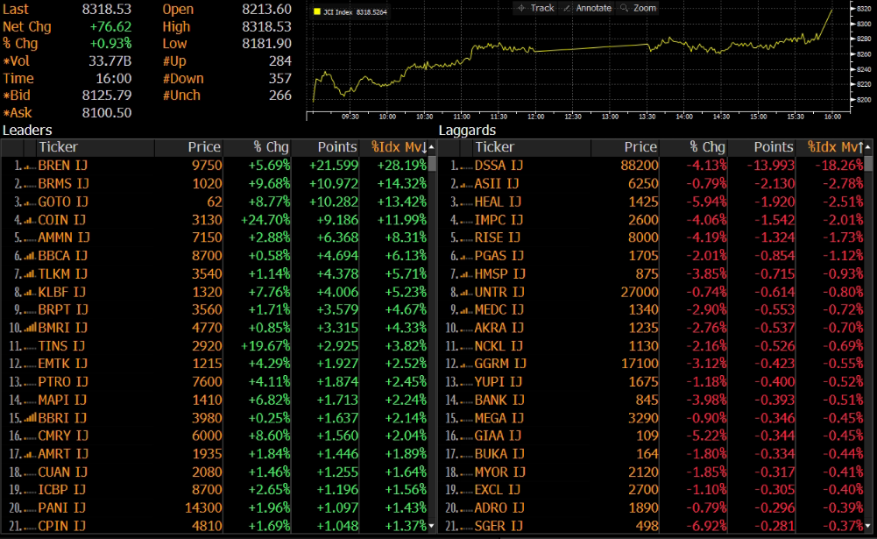Open the chart Zoom tool
This screenshot has height=539, width=877.
[x=638, y=8]
